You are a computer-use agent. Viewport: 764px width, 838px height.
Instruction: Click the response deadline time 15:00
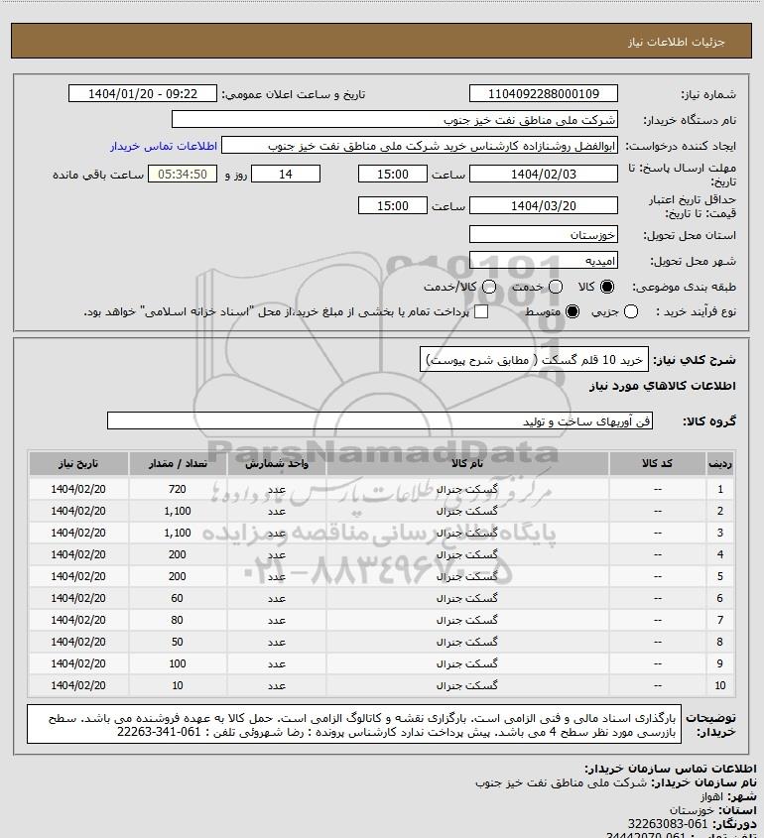coord(393,175)
